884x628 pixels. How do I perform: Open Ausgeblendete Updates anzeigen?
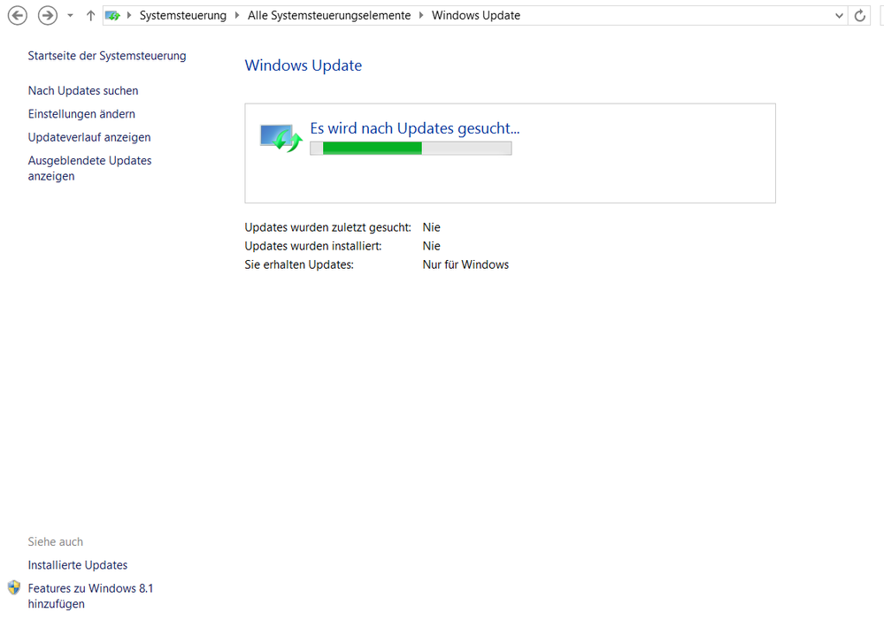pos(89,168)
